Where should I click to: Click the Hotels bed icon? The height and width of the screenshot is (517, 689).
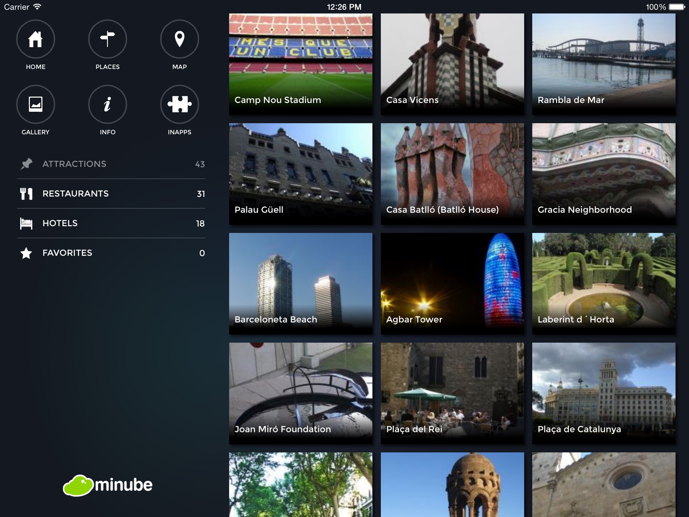click(x=26, y=223)
